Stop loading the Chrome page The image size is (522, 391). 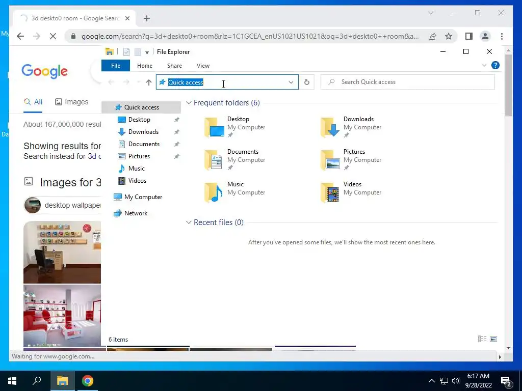tap(53, 36)
